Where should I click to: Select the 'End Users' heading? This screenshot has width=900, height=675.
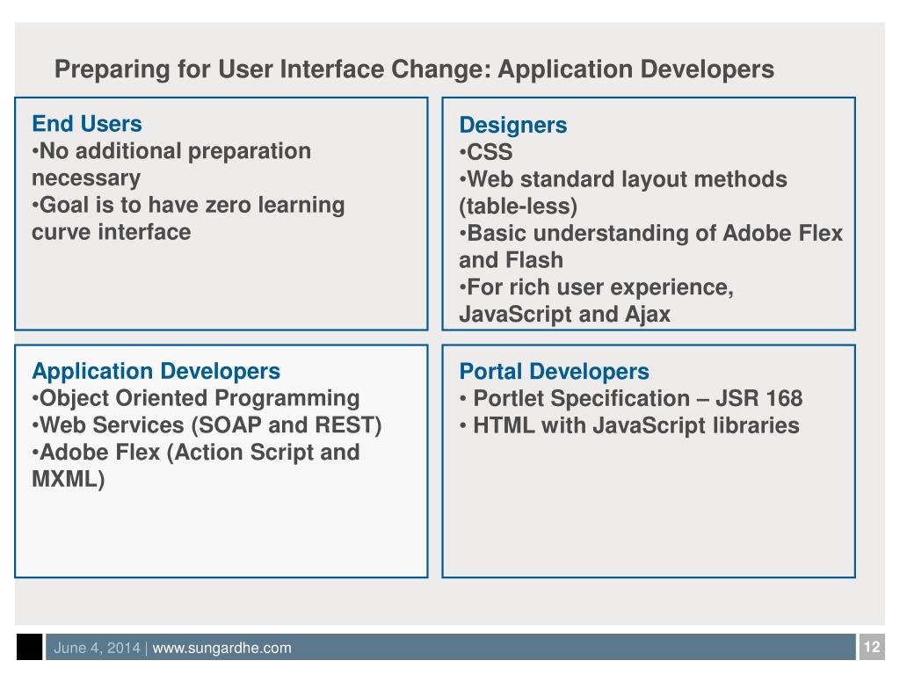87,123
